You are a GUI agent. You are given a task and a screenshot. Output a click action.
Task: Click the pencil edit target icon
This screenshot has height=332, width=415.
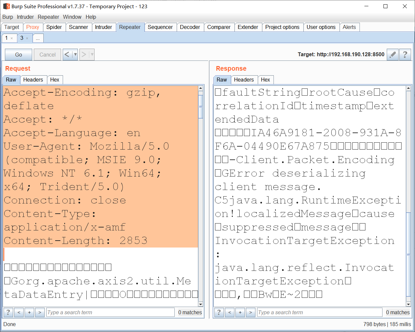(393, 55)
